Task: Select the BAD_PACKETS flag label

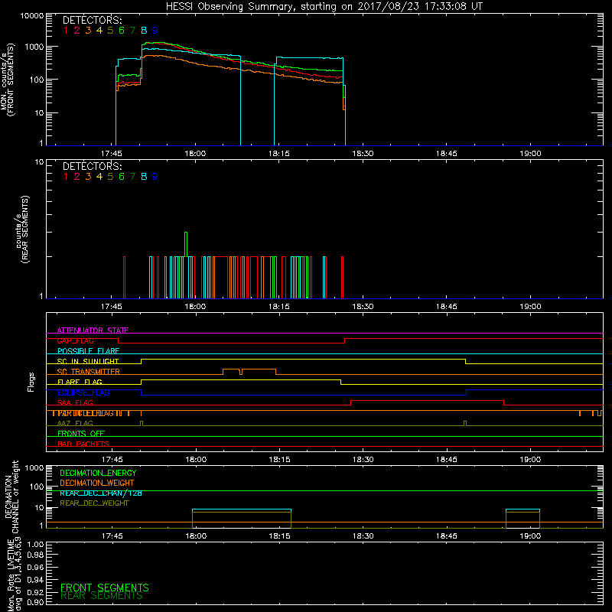Action: (x=83, y=444)
